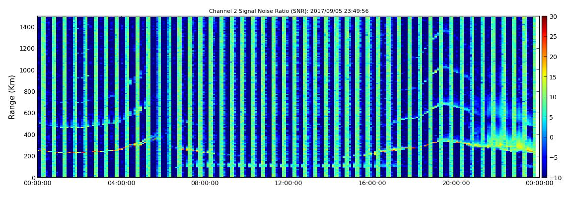
Task: Click the colorbar value −10
Action: (555, 178)
